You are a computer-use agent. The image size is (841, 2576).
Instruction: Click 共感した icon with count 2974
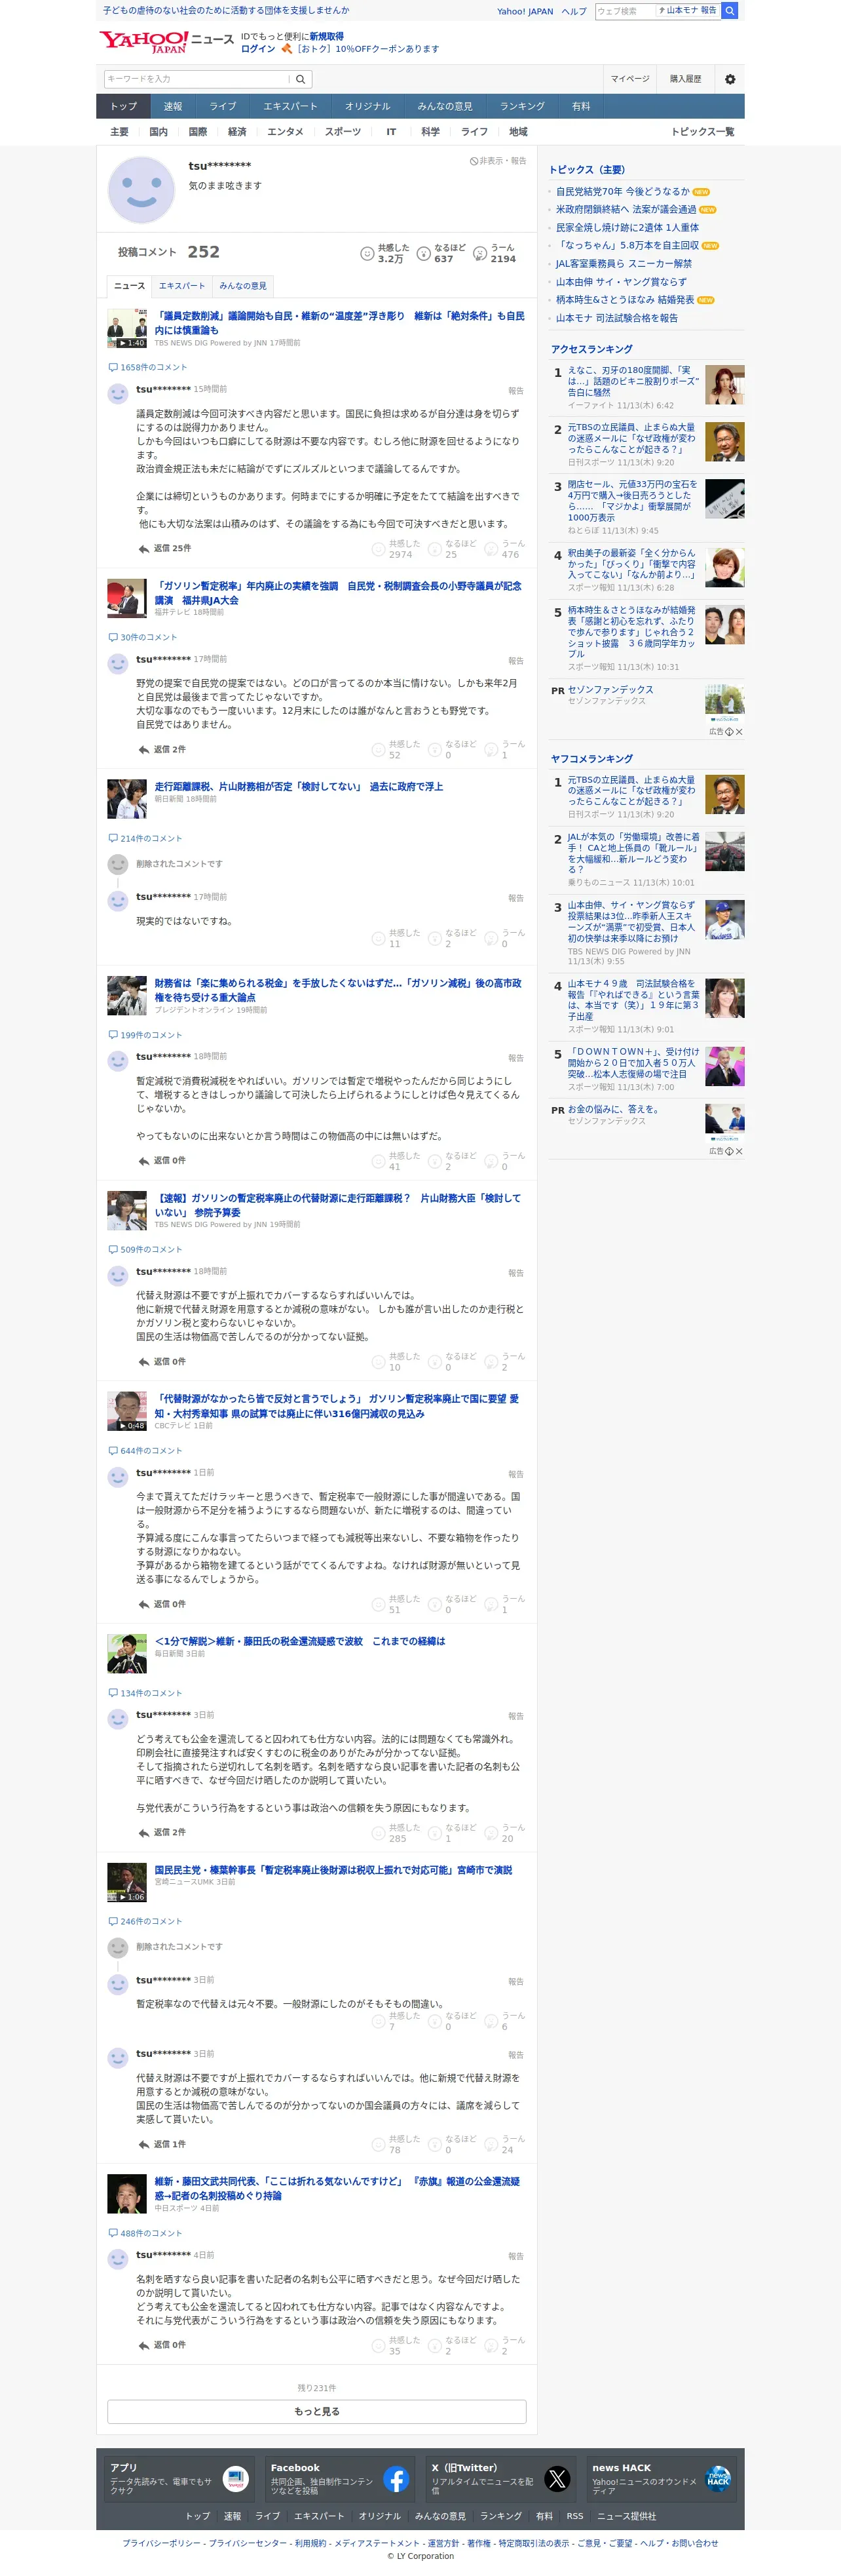click(x=379, y=549)
